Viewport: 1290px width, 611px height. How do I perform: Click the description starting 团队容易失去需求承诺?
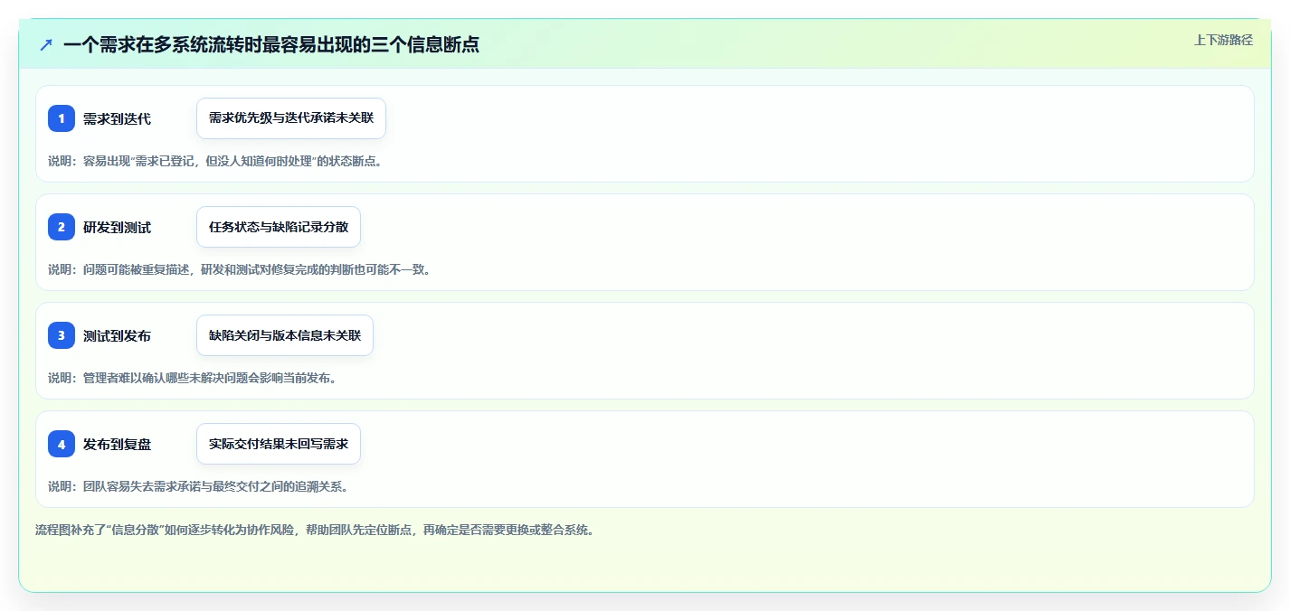(198, 486)
